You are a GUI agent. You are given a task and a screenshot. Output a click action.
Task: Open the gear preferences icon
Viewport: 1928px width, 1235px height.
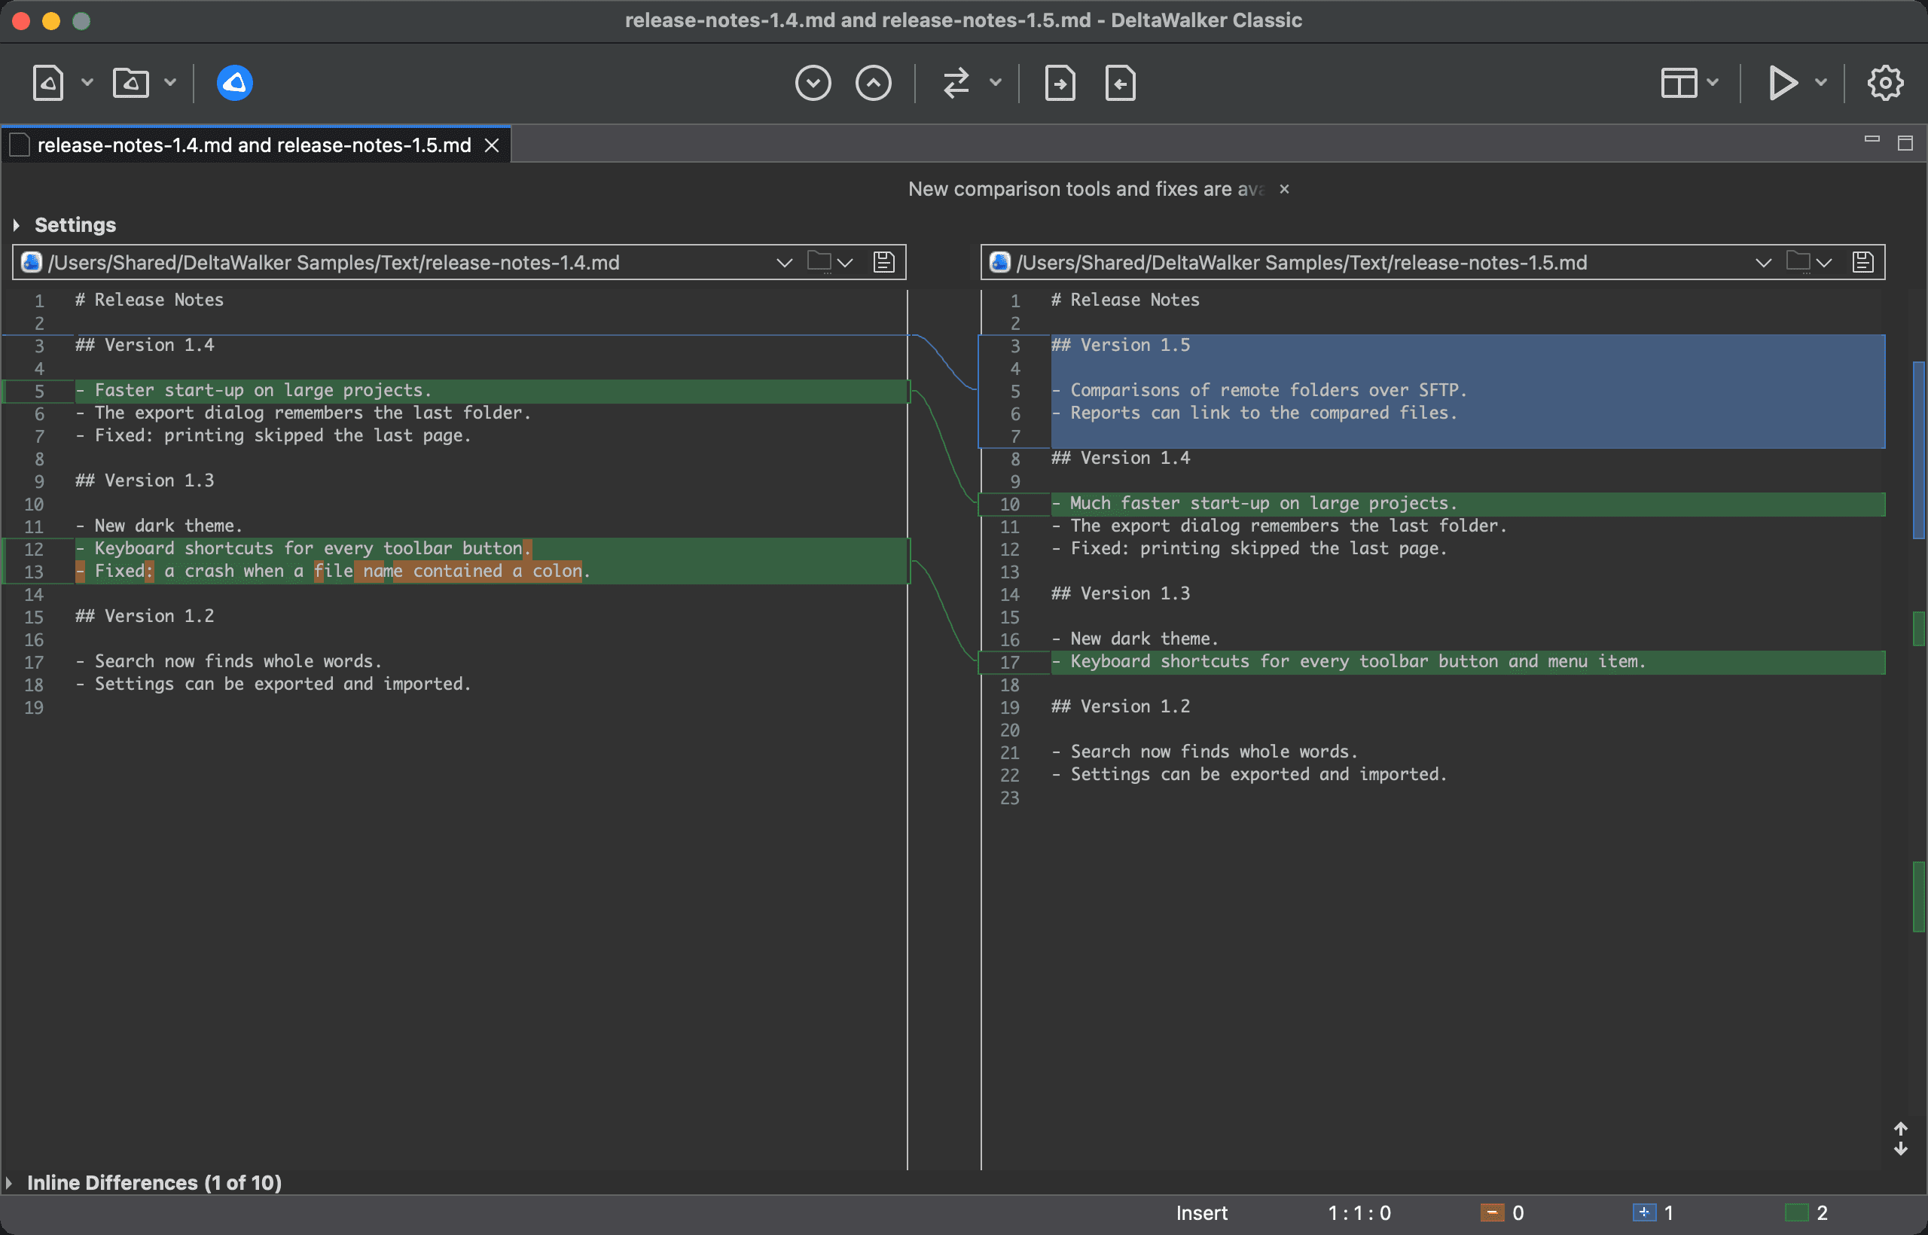tap(1884, 83)
